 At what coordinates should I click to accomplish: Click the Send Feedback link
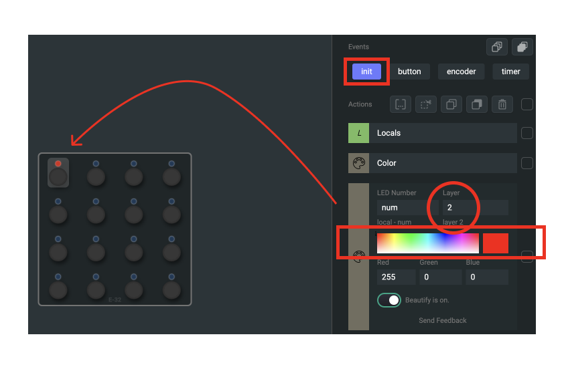(442, 321)
